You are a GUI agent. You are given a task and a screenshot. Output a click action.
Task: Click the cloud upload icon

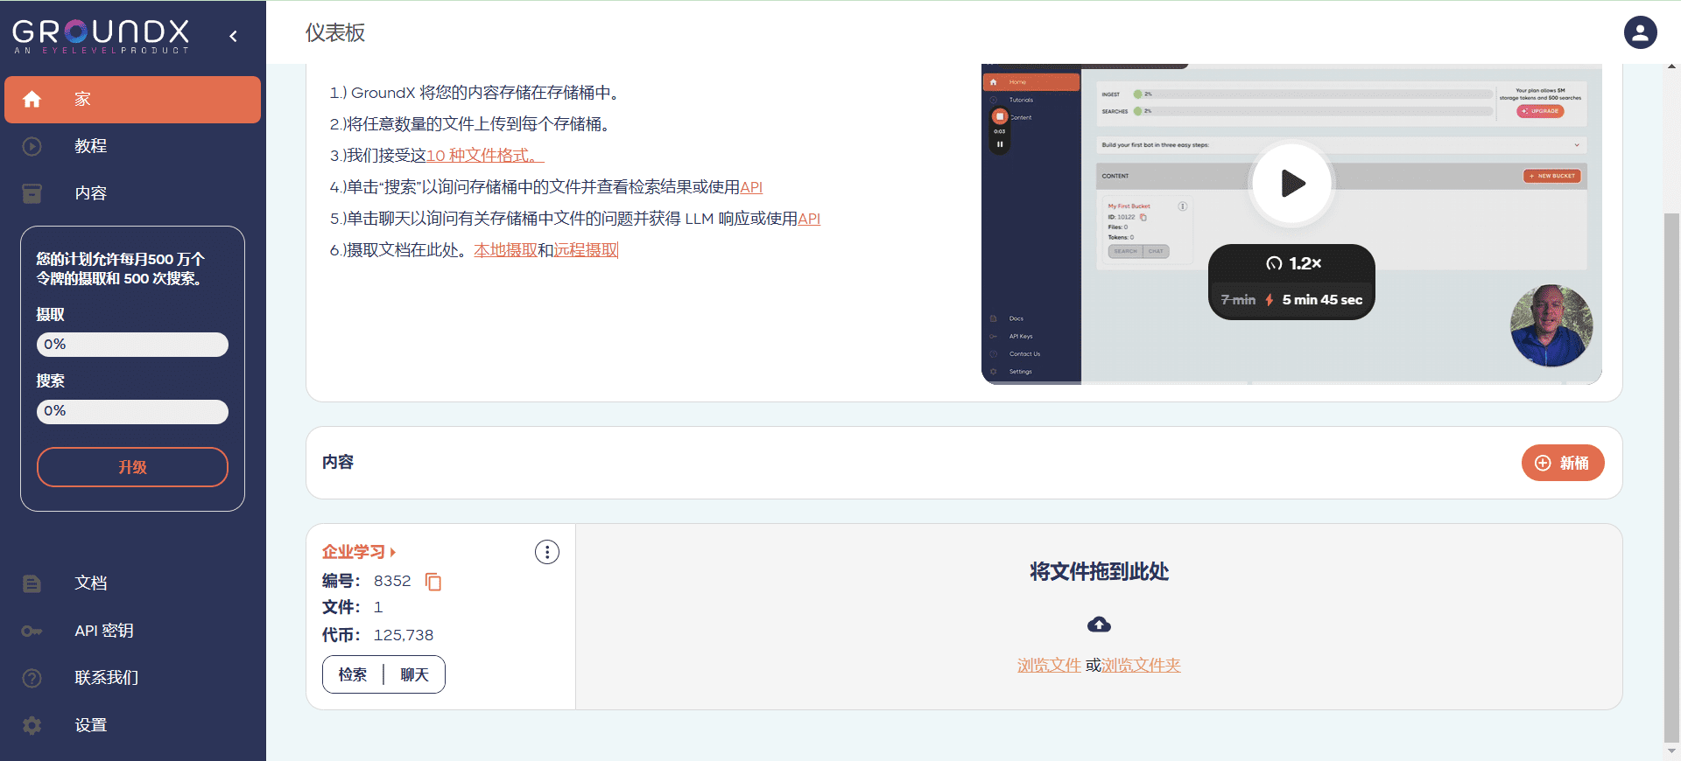pos(1099,625)
